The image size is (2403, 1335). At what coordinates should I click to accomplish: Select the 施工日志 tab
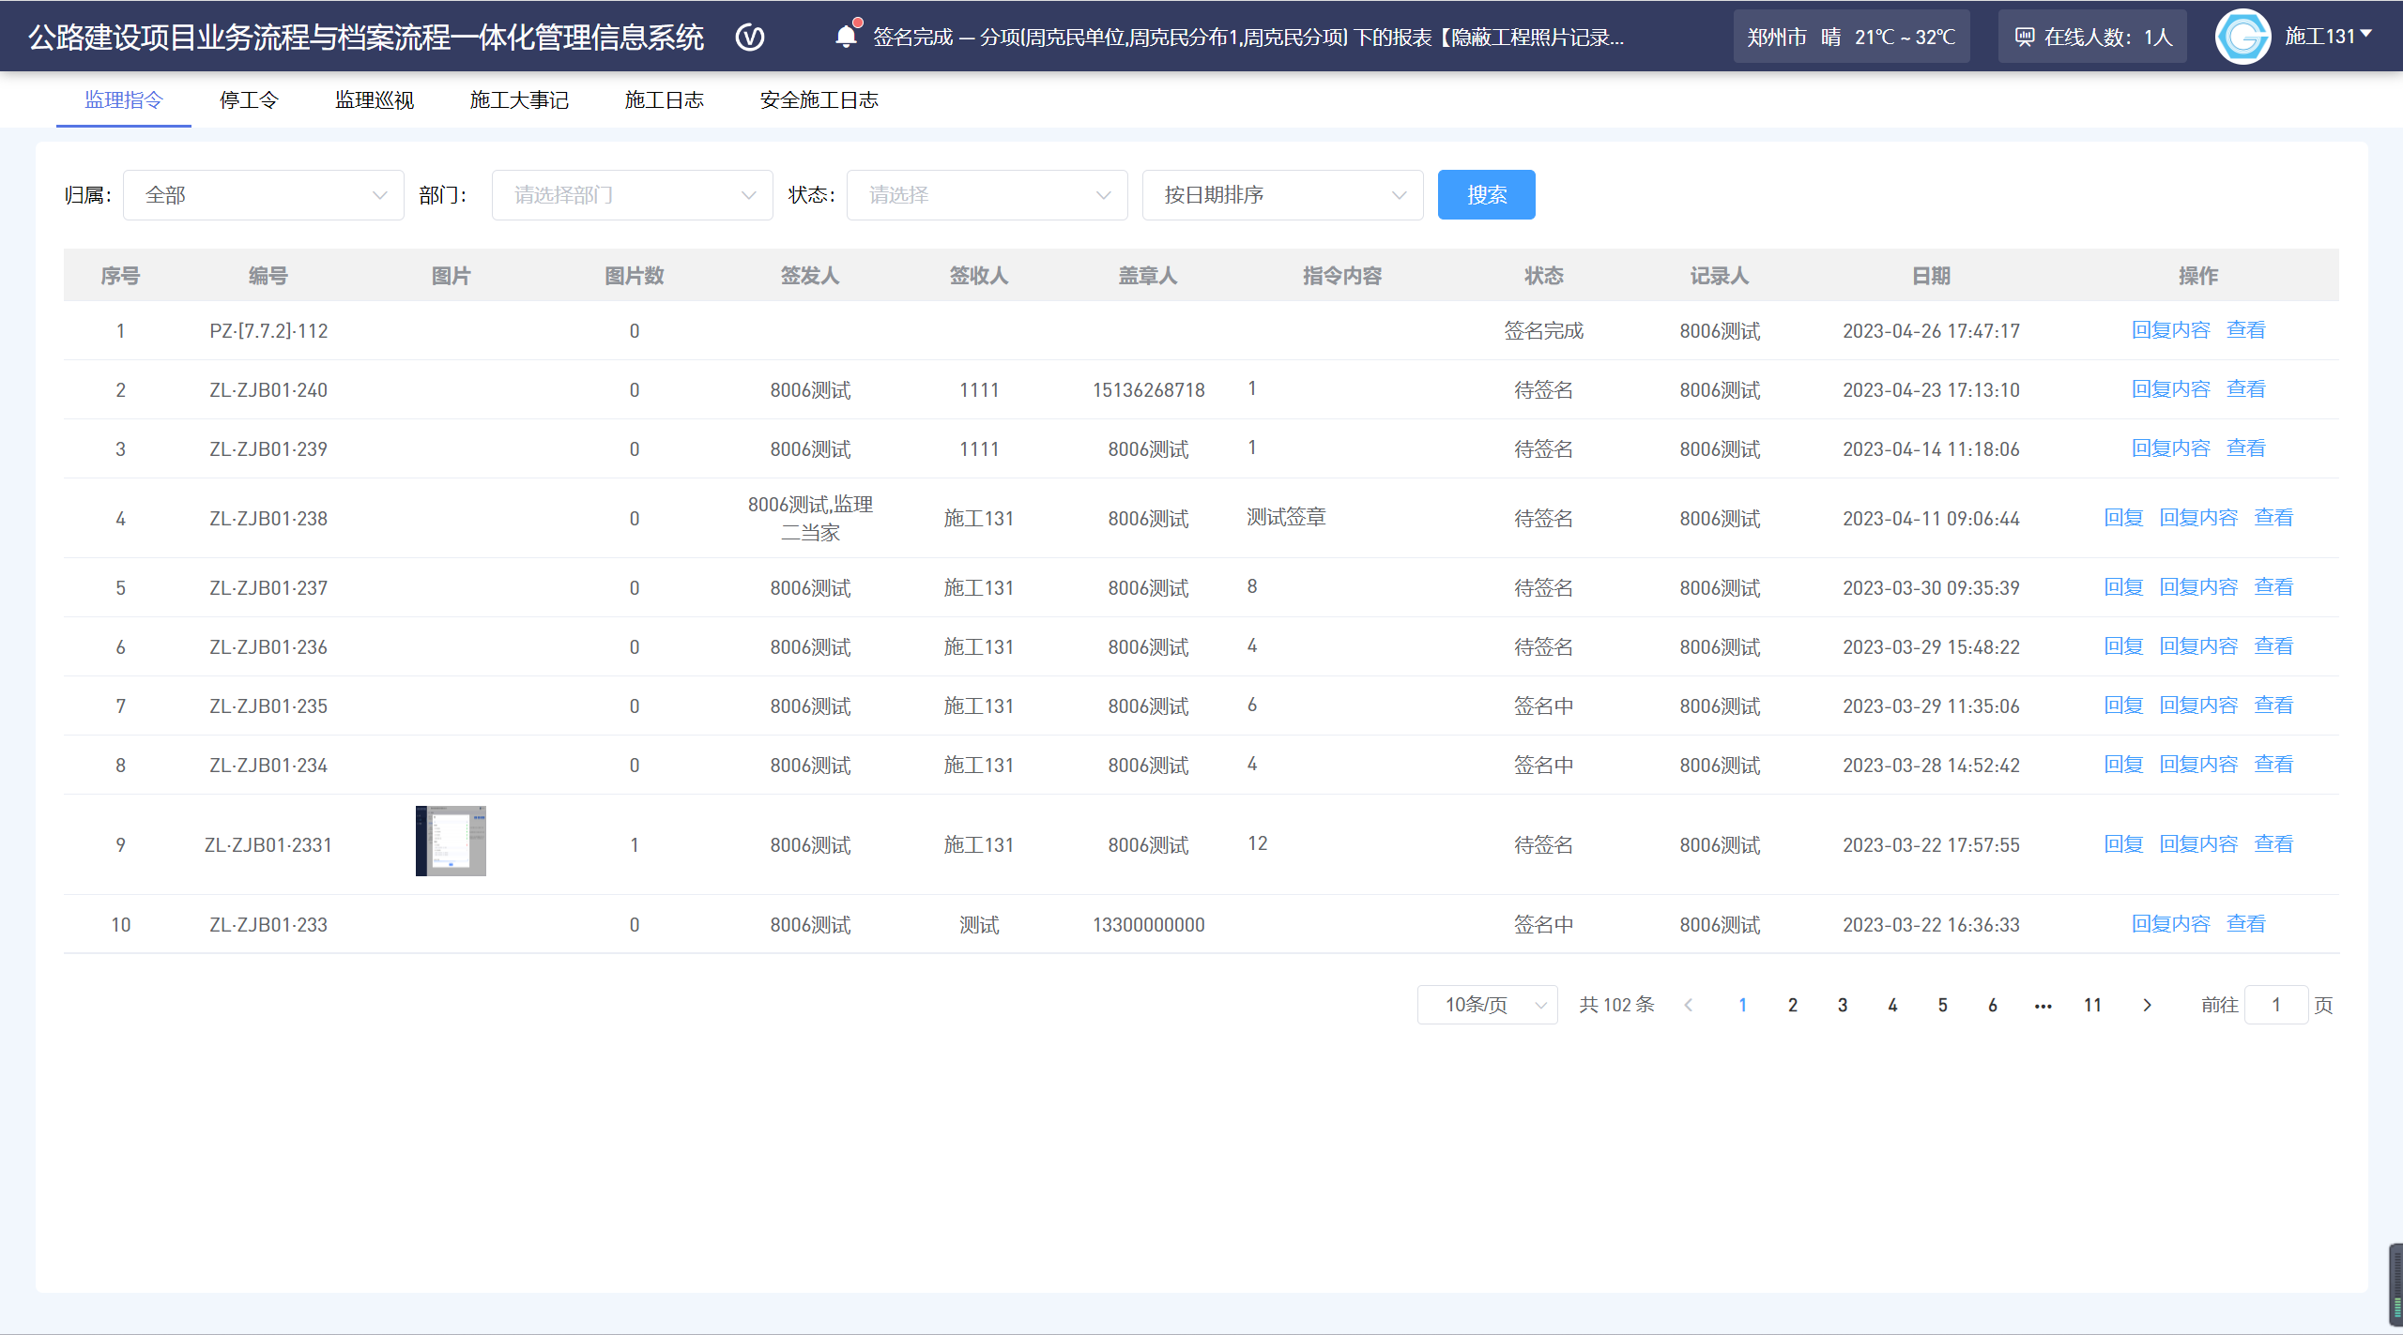coord(664,99)
